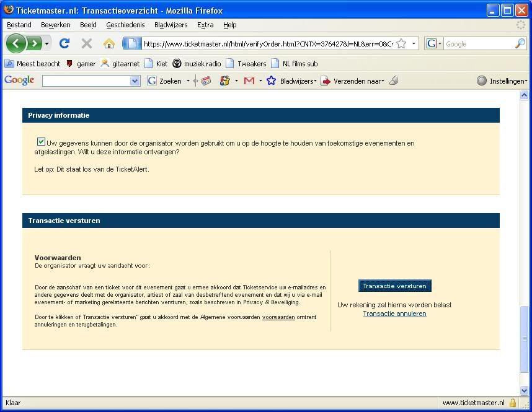Click the search magnifier icon in search box
The width and height of the screenshot is (532, 412).
click(x=520, y=44)
